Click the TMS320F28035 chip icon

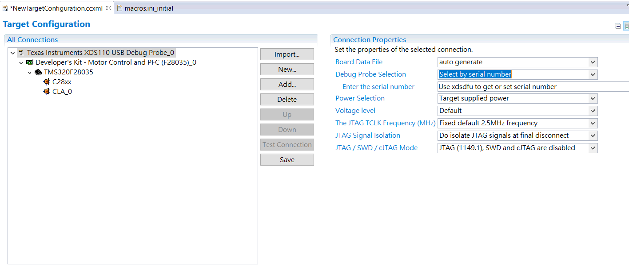point(38,72)
